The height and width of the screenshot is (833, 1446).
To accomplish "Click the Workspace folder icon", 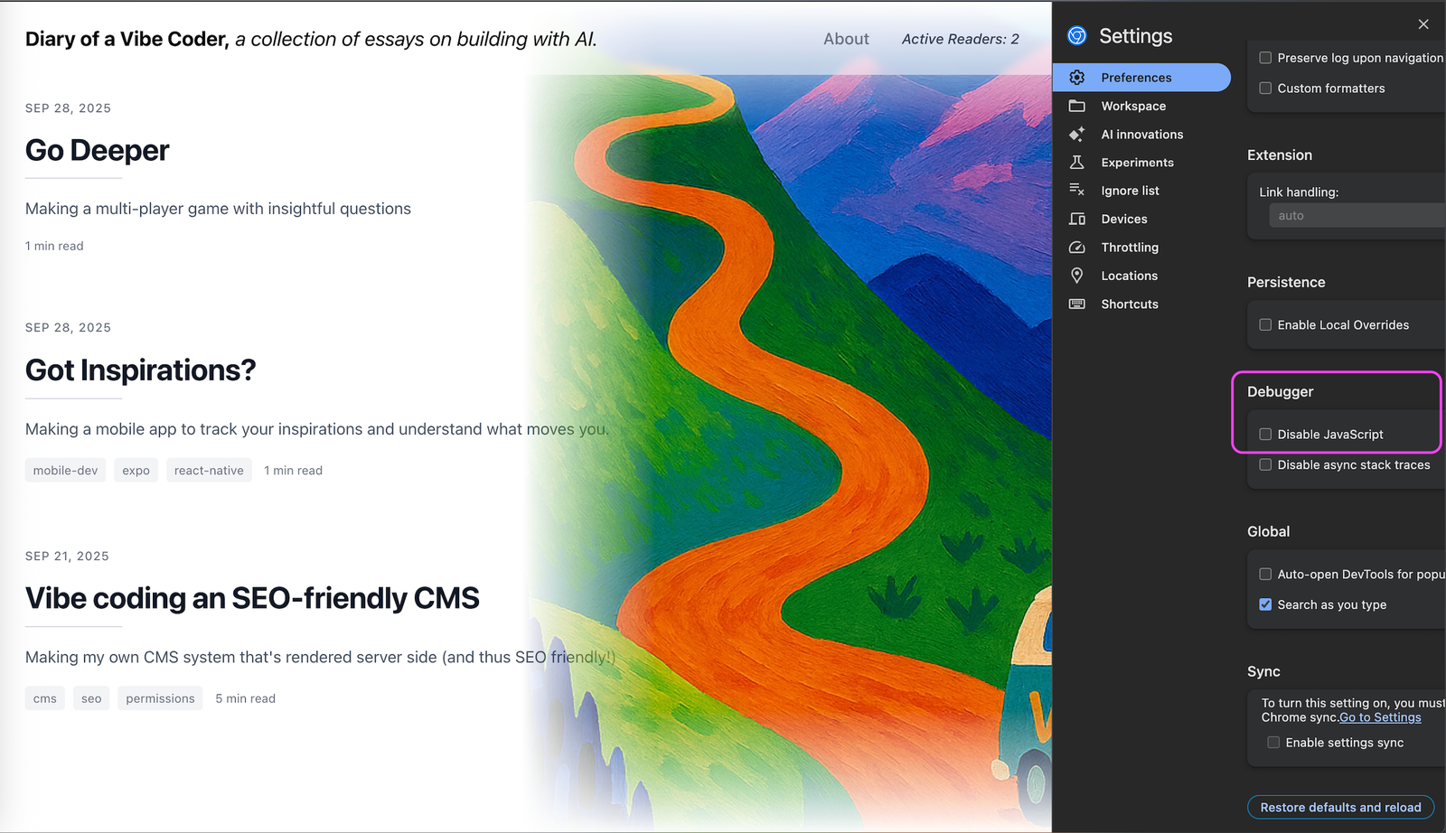I will pos(1076,106).
